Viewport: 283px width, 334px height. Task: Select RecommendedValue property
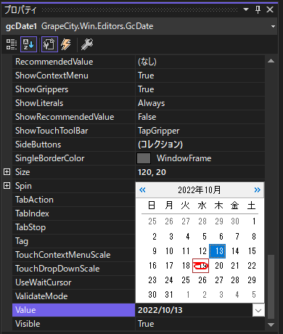tap(73, 62)
